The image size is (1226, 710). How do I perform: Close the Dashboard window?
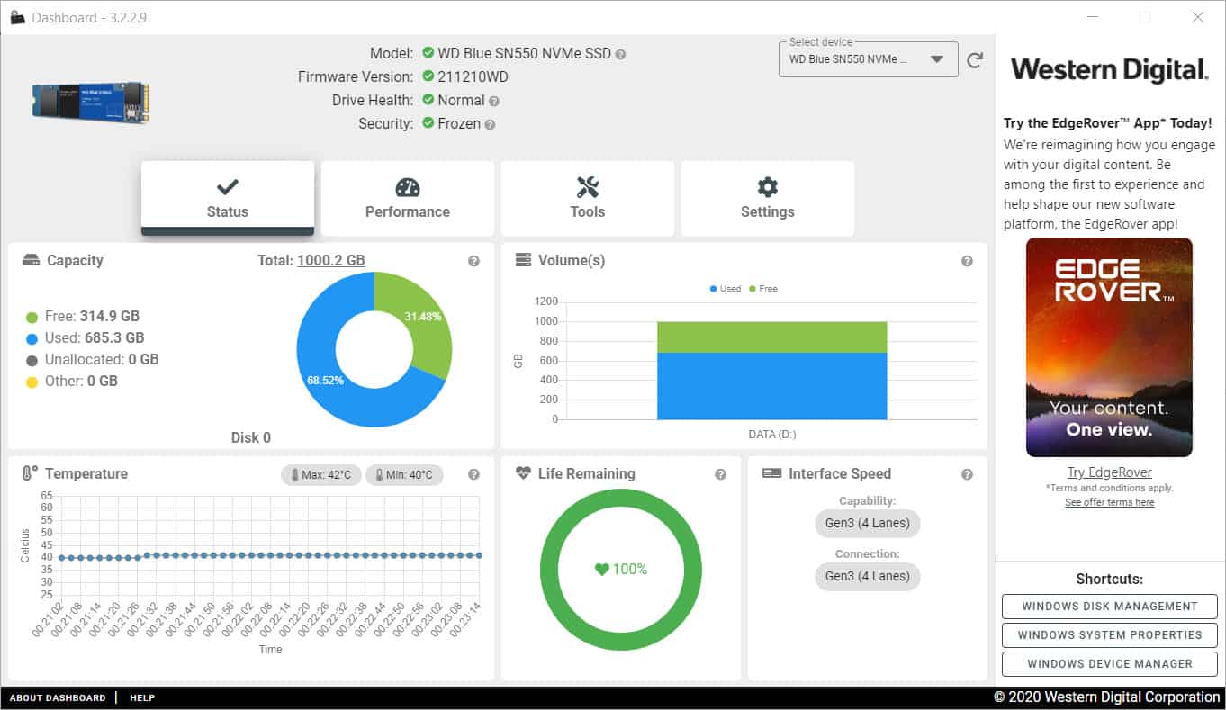pyautogui.click(x=1197, y=17)
